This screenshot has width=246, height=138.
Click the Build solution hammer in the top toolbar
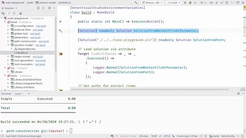[x=136, y=3]
